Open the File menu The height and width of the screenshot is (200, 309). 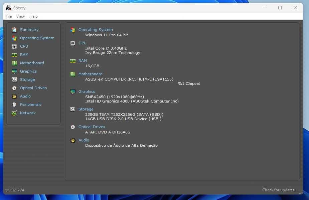tap(9, 16)
